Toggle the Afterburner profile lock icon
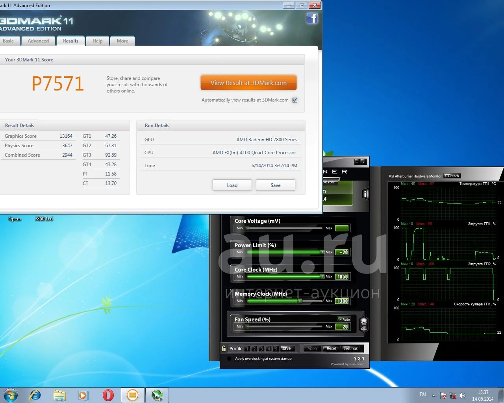Viewport: 504px width, 403px height. (224, 348)
